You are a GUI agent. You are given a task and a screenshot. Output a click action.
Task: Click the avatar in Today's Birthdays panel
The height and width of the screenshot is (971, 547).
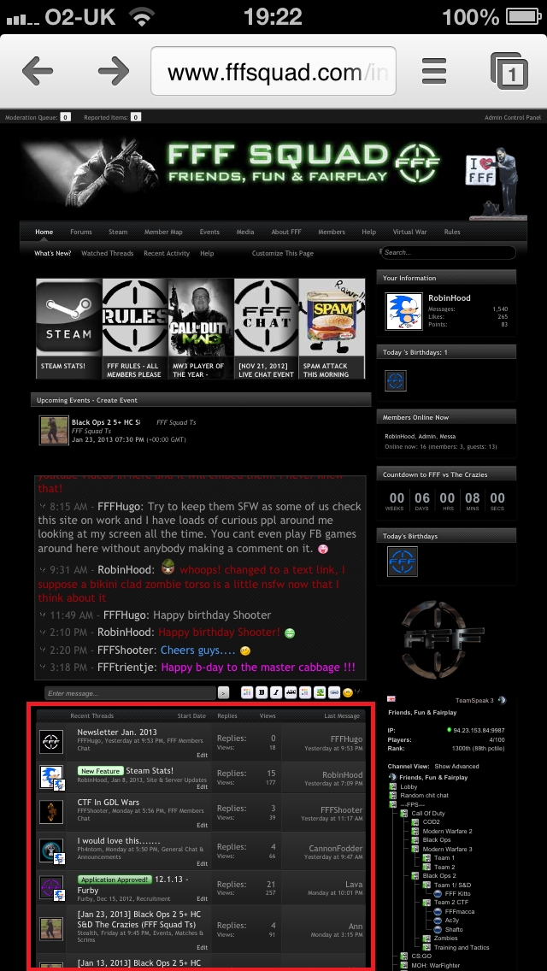[403, 561]
